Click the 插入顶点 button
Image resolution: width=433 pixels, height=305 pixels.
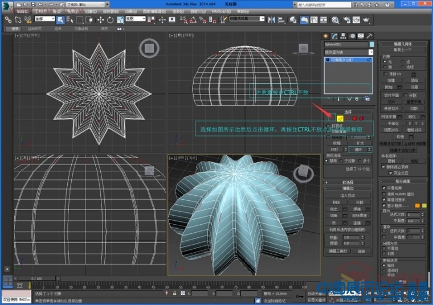348,195
